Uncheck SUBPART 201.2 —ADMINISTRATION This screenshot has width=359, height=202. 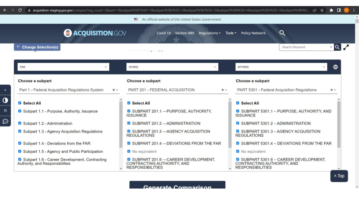(x=129, y=123)
